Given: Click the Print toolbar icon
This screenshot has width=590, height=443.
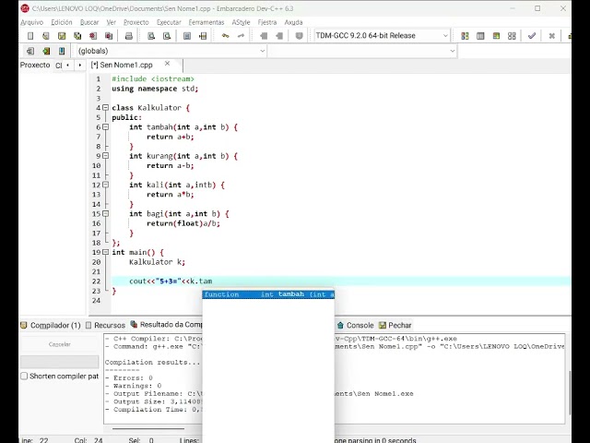Looking at the screenshot, I should tap(129, 36).
